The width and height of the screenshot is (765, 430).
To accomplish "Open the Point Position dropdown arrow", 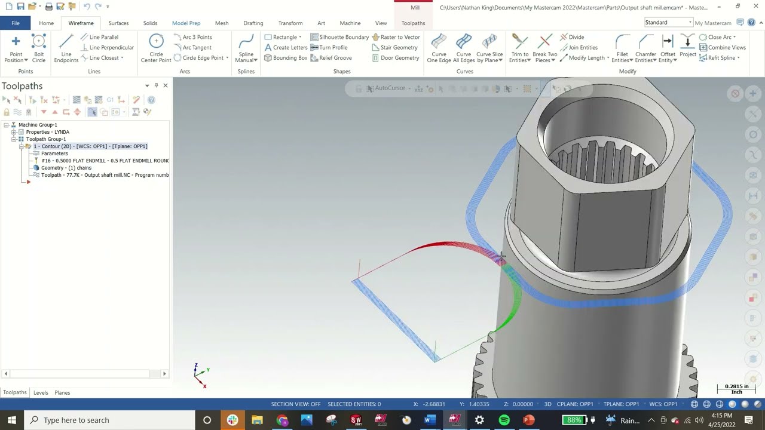I will tap(25, 60).
